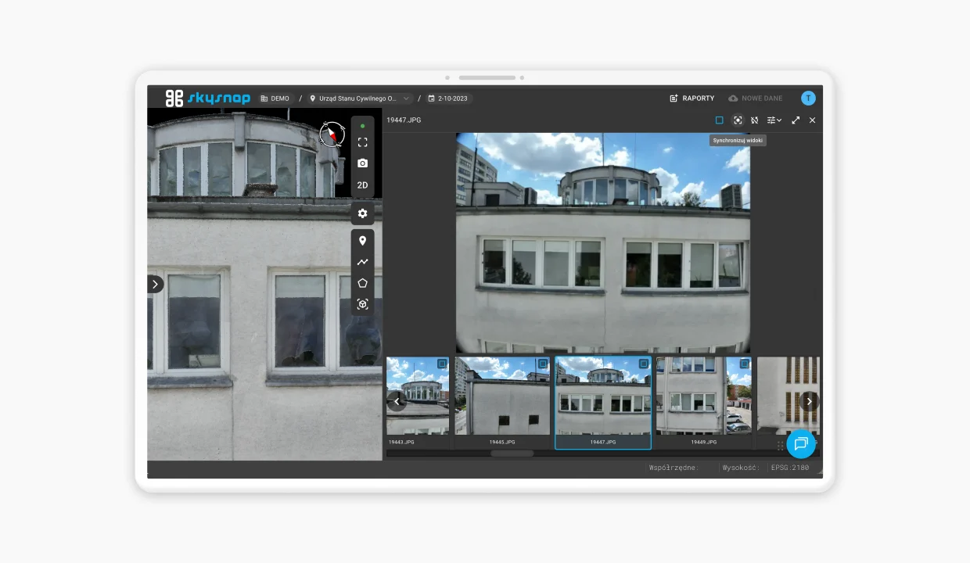
Task: Click the thumbnail strip horizontal scrollbar
Action: coord(512,454)
